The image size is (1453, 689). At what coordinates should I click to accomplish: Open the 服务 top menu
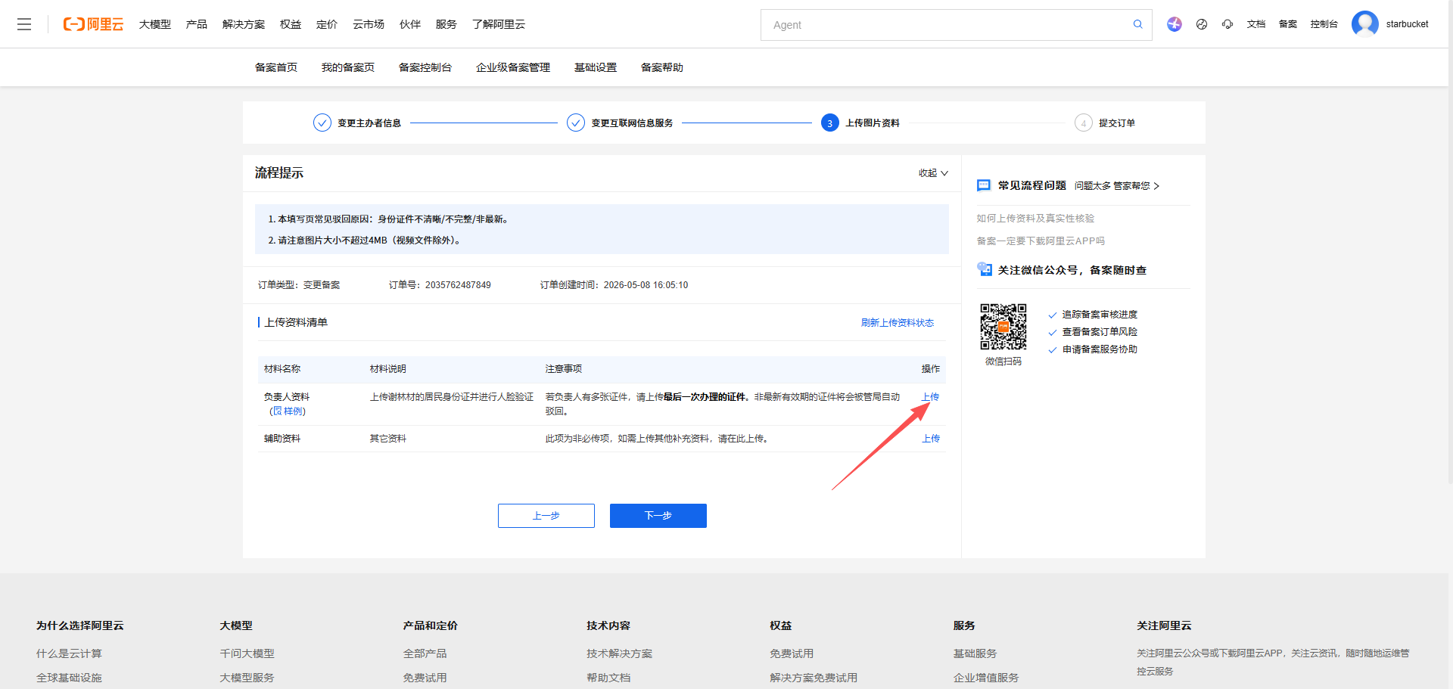tap(446, 24)
